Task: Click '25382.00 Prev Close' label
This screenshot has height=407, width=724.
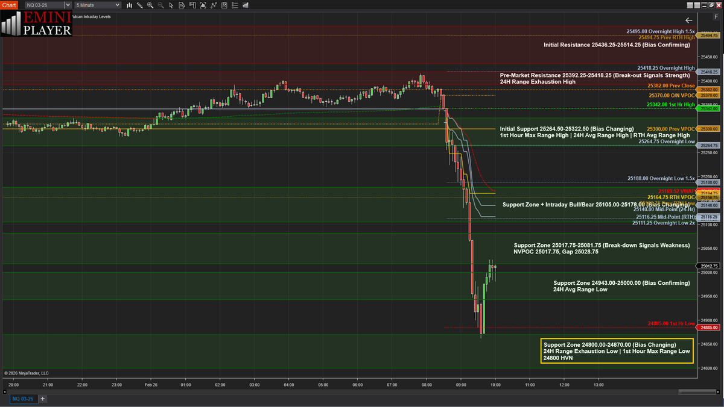Action: pos(672,86)
